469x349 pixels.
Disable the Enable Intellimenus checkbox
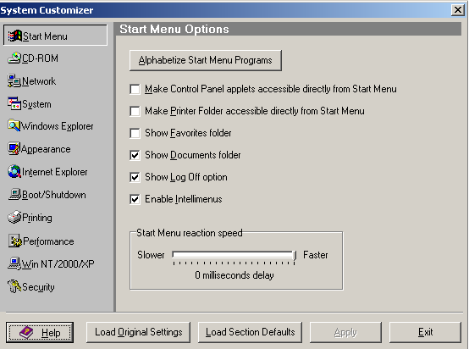coord(135,199)
